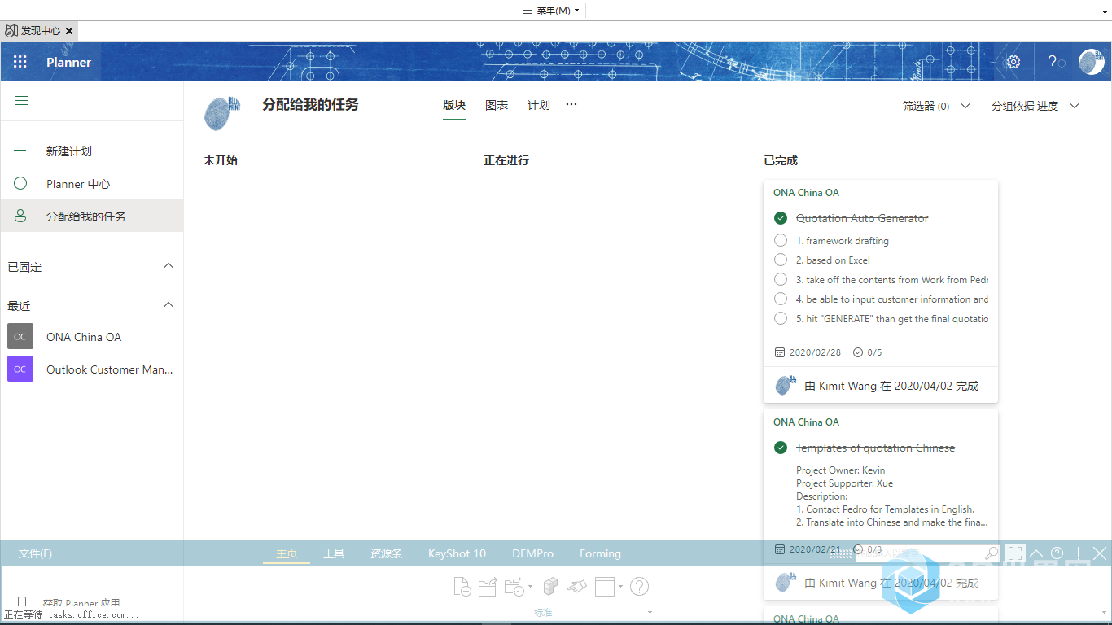Click the fingerprint logo next to 分配给我的任务 title
1112x625 pixels.
tap(221, 114)
